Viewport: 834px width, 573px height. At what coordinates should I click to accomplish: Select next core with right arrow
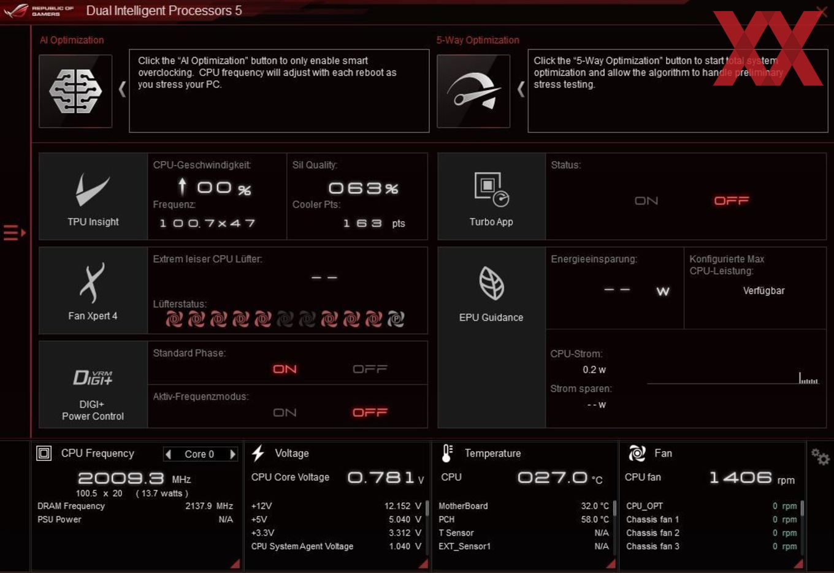(x=232, y=454)
